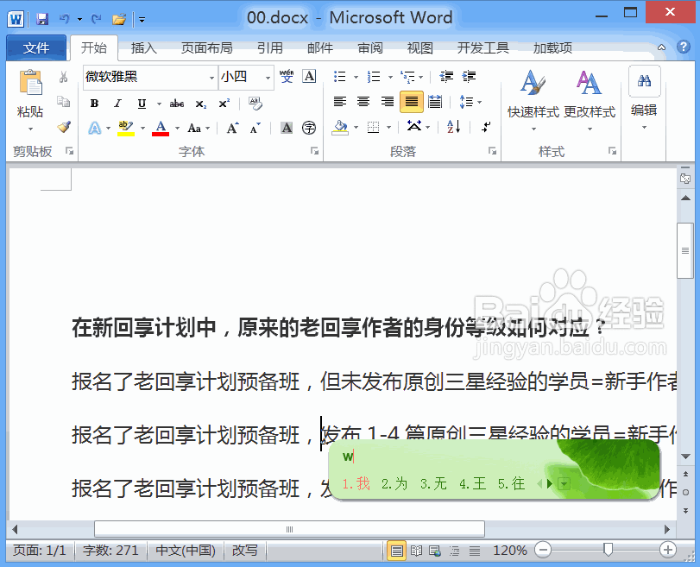Apply bold formatting with the B icon
The image size is (700, 567).
coord(95,103)
